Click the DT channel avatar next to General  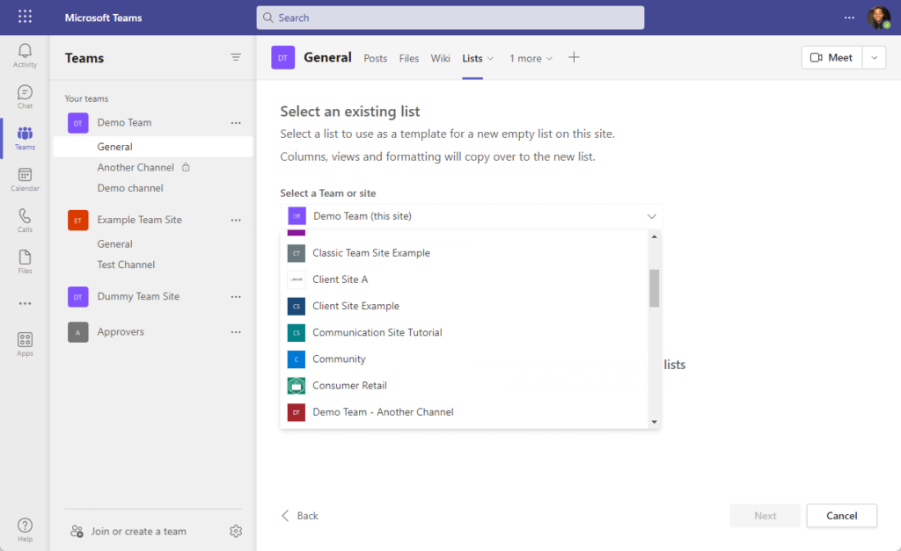coord(282,57)
